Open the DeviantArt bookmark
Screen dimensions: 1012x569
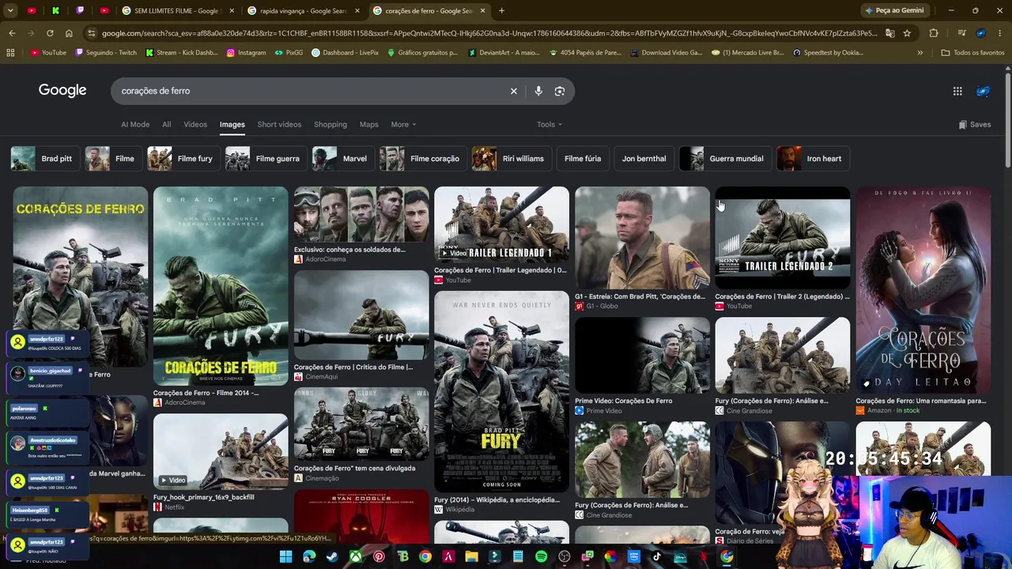point(503,53)
